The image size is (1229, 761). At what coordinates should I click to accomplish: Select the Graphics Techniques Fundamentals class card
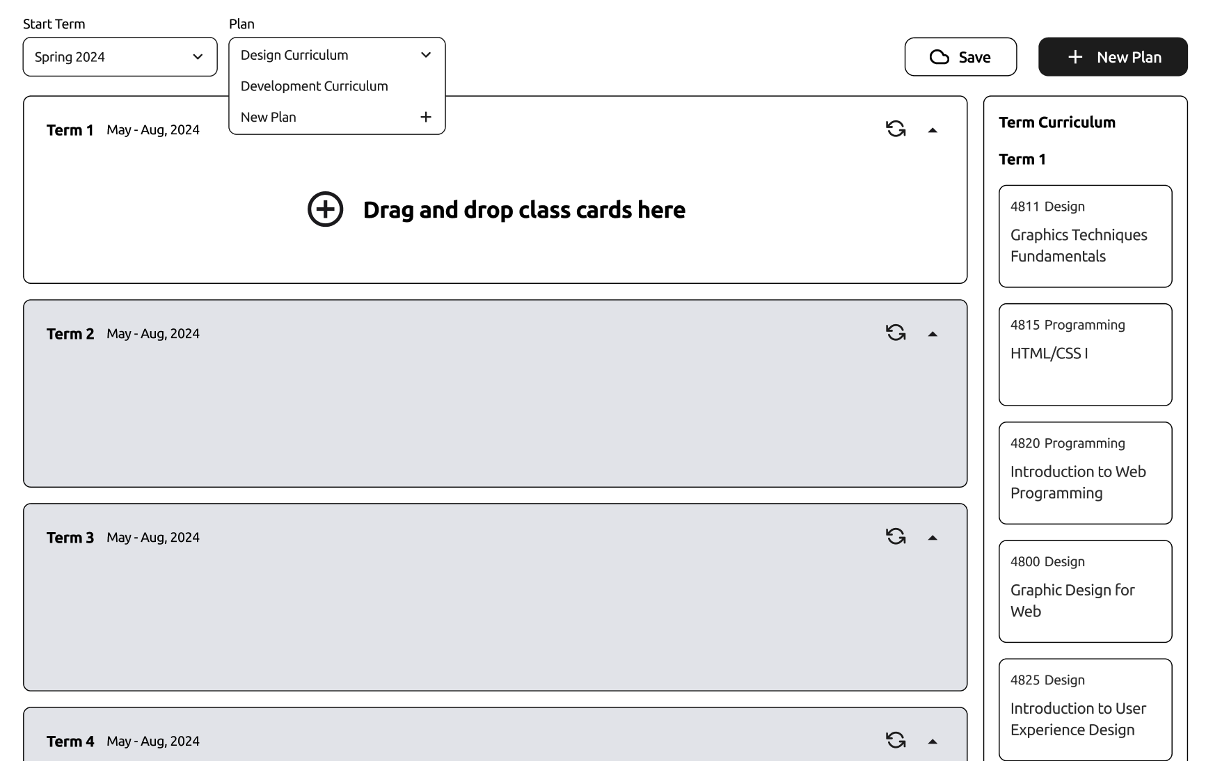[x=1085, y=237]
